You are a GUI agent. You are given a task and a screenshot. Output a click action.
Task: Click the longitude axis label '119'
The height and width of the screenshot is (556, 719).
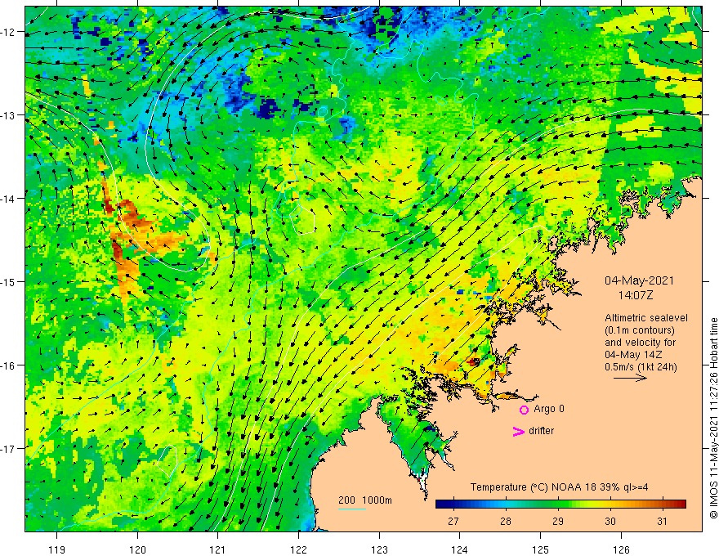(57, 549)
